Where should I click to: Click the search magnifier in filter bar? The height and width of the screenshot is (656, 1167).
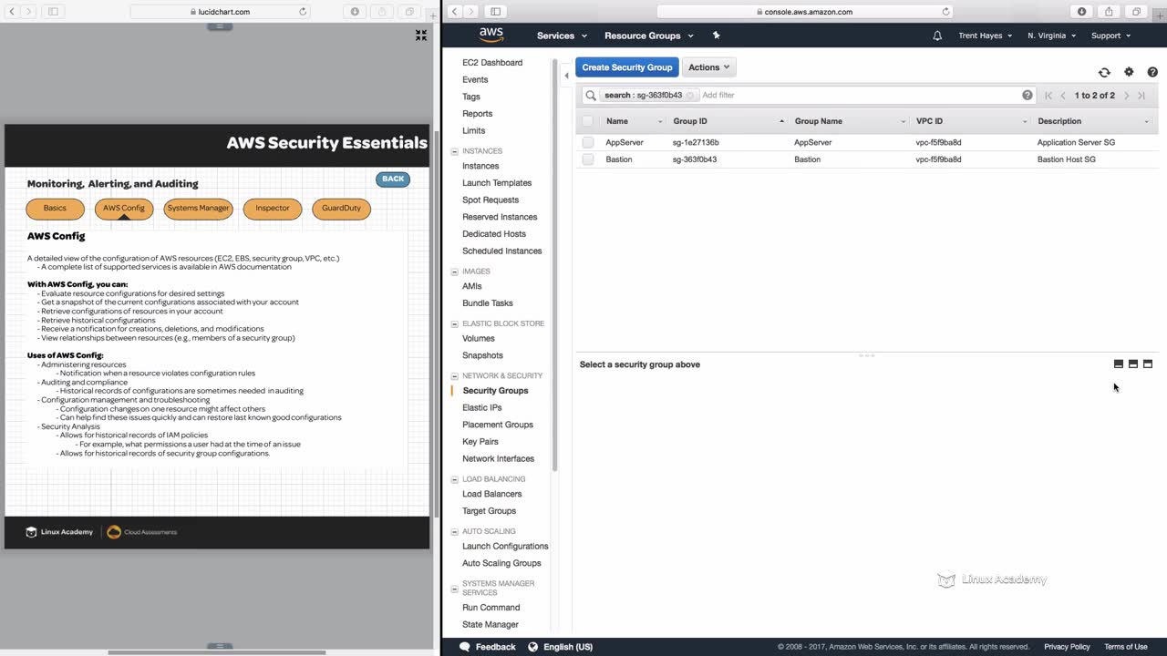[x=591, y=95]
